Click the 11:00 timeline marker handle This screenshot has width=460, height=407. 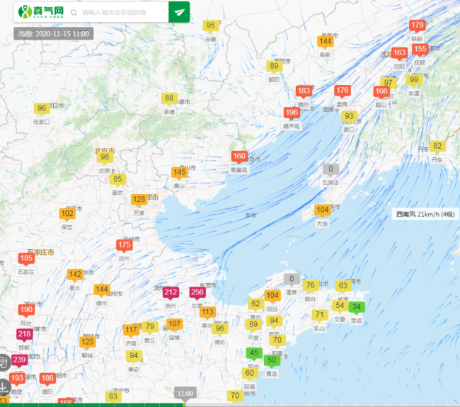coord(185,393)
